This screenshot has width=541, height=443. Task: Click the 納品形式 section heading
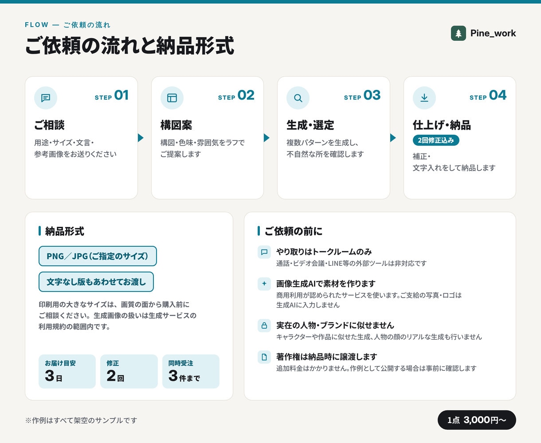[x=65, y=231]
